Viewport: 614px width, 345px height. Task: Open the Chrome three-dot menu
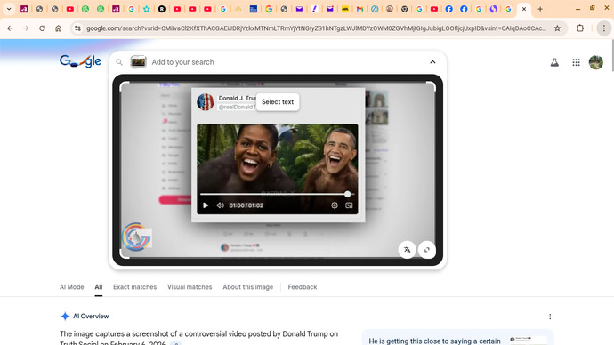[x=604, y=28]
